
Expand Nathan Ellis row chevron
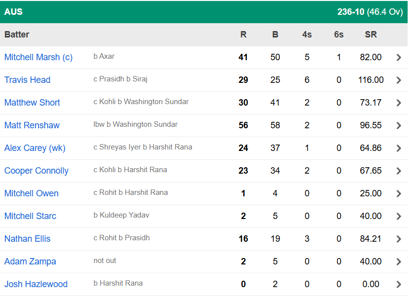399,239
